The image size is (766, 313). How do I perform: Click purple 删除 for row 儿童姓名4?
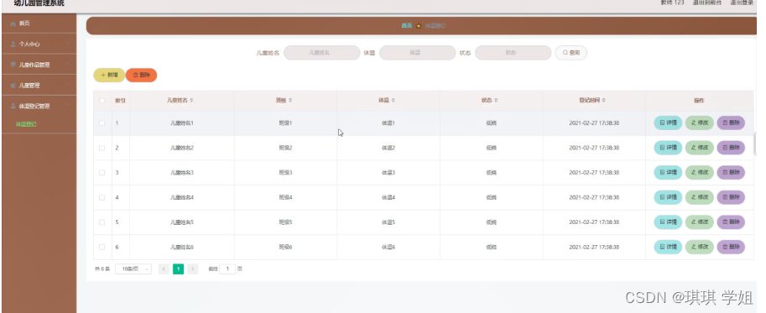click(731, 197)
